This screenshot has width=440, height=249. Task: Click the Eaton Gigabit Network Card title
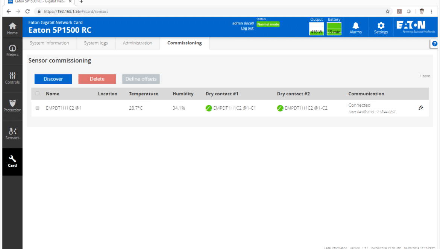tap(55, 23)
